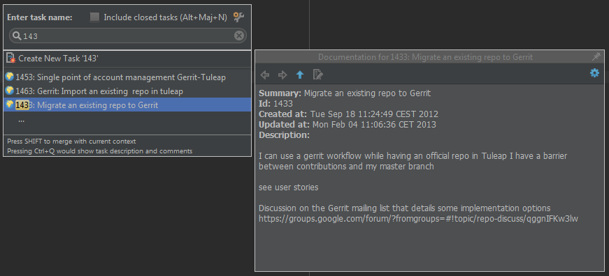Screen dimensions: 609x276
Task: Select task 1453 Single point of account management
Action: tap(127, 77)
